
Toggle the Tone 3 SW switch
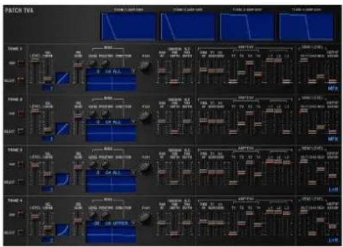tap(21, 164)
